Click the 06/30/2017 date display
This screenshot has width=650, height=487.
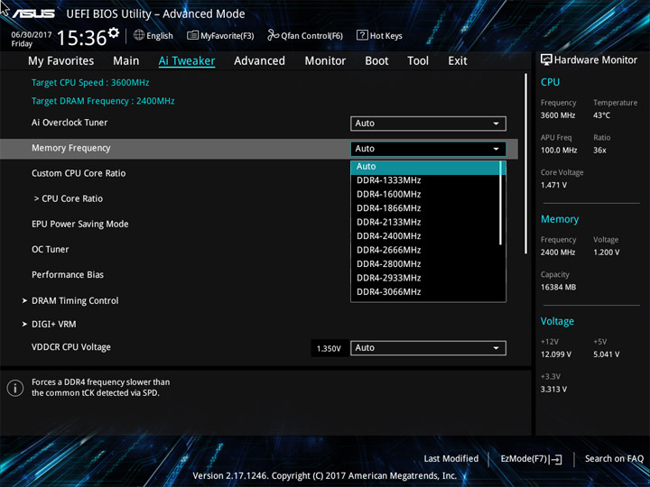(31, 35)
